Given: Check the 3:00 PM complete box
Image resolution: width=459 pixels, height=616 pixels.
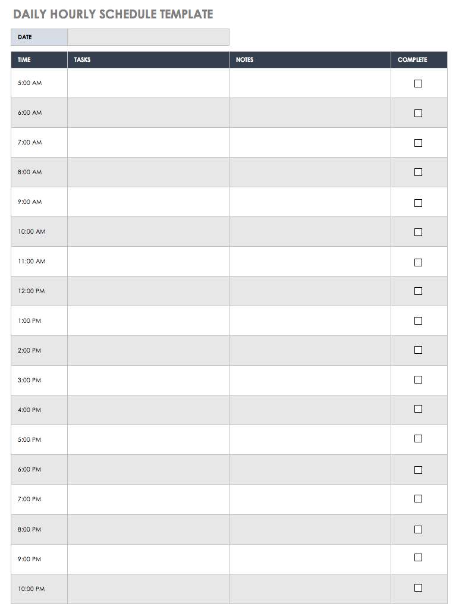Looking at the screenshot, I should click(x=418, y=380).
